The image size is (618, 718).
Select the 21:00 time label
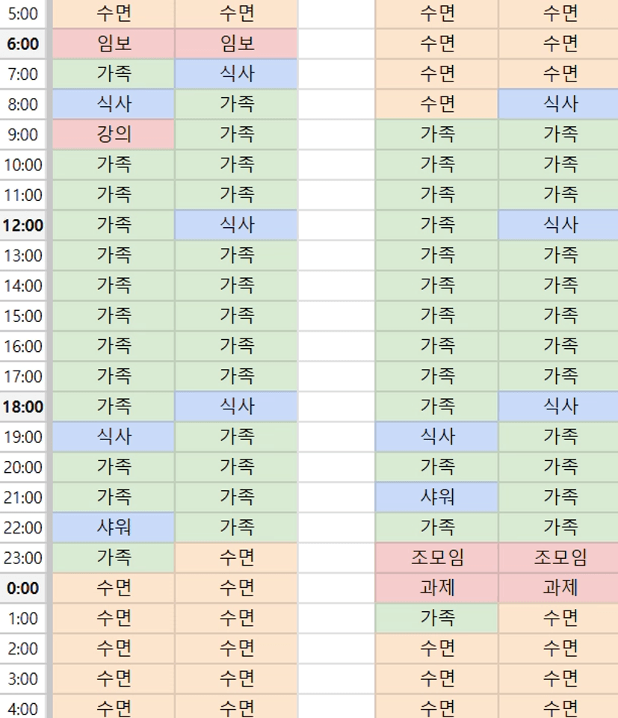pyautogui.click(x=23, y=498)
